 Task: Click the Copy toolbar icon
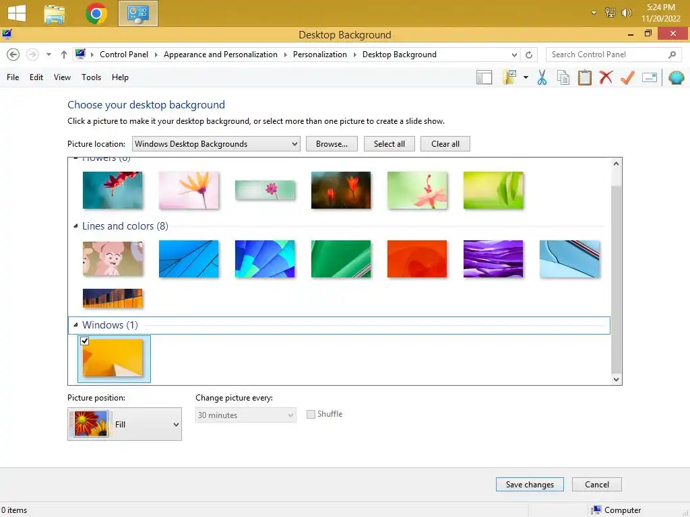pyautogui.click(x=563, y=78)
